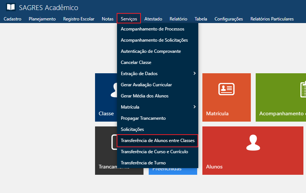Expand the Matrícula submenu arrow

195,107
